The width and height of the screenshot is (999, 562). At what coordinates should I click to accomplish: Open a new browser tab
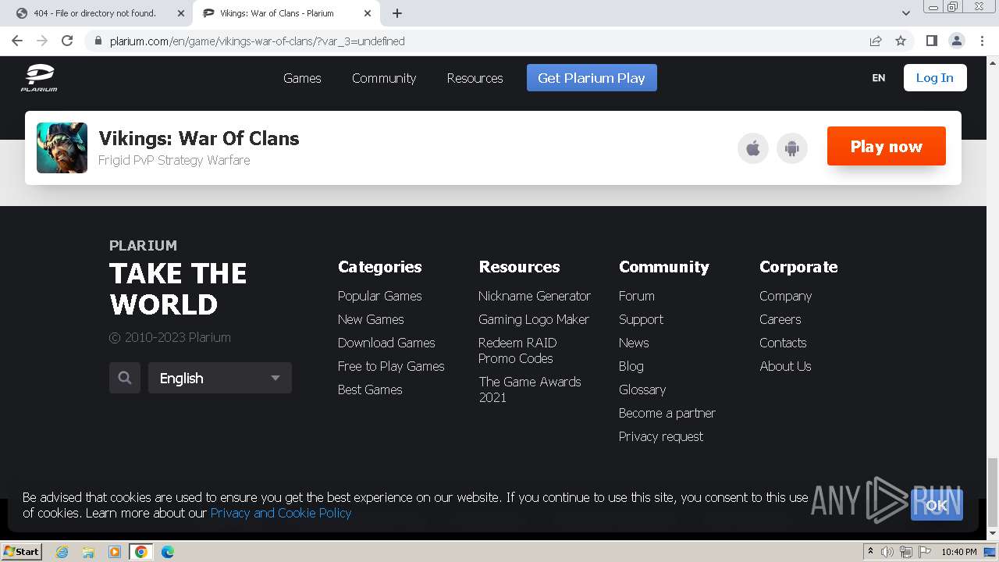pos(397,13)
